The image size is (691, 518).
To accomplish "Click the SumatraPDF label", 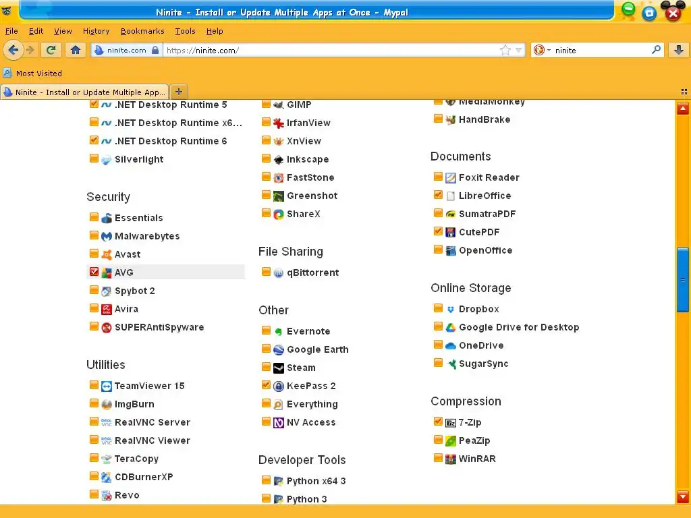I will pos(487,214).
